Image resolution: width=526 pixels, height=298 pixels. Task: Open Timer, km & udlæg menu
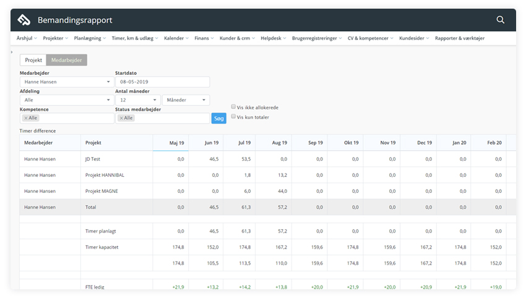[x=135, y=38]
